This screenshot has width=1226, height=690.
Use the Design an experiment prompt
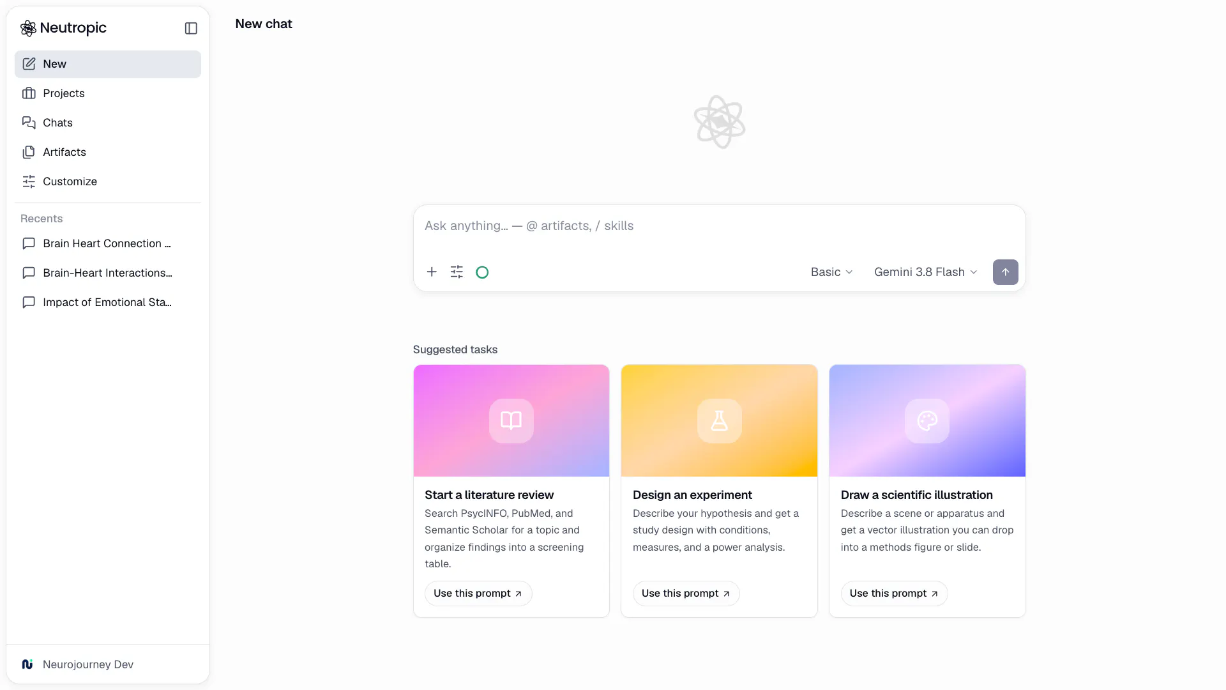point(686,594)
